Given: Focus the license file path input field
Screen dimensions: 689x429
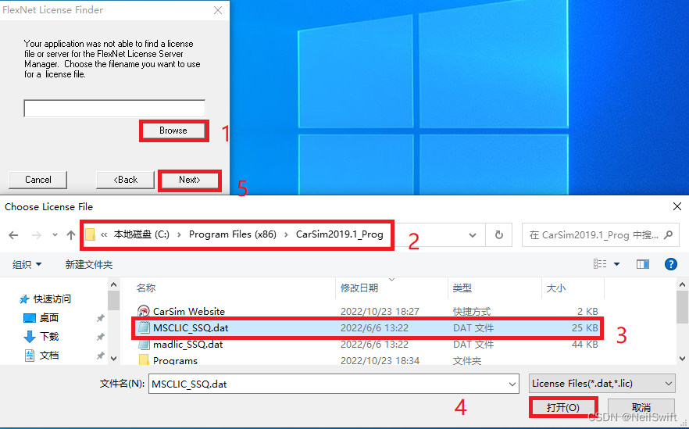Looking at the screenshot, I should (114, 108).
